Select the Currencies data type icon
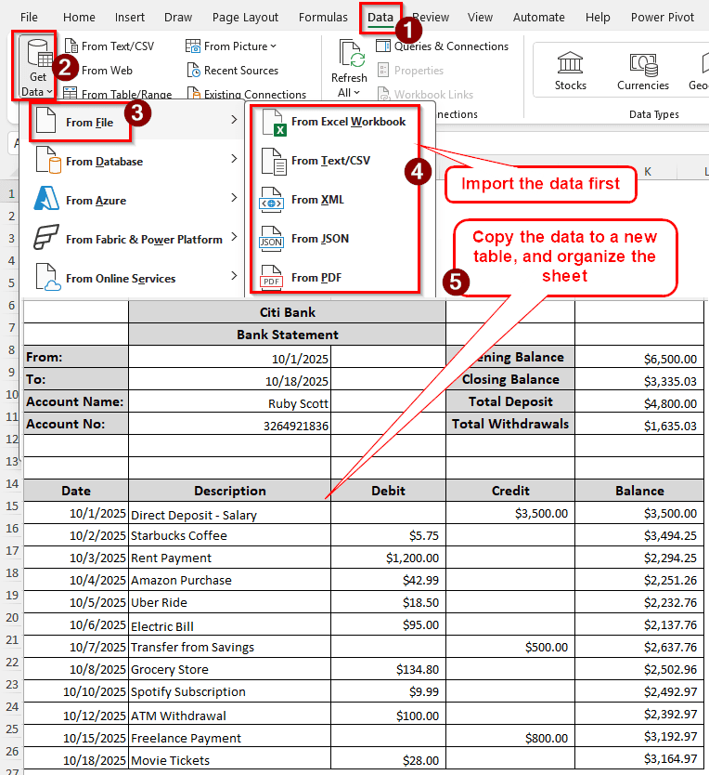This screenshot has width=709, height=775. 642,63
